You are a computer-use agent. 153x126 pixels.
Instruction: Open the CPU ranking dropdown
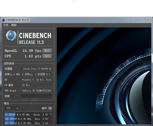point(12,108)
